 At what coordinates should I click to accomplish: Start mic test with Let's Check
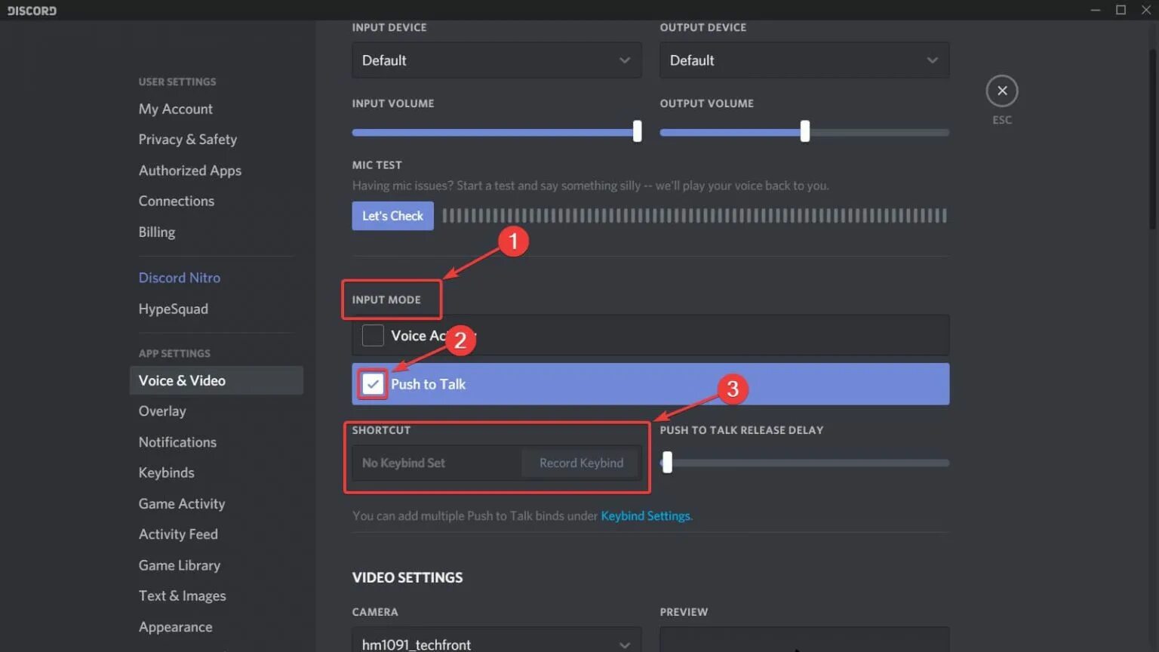tap(392, 216)
